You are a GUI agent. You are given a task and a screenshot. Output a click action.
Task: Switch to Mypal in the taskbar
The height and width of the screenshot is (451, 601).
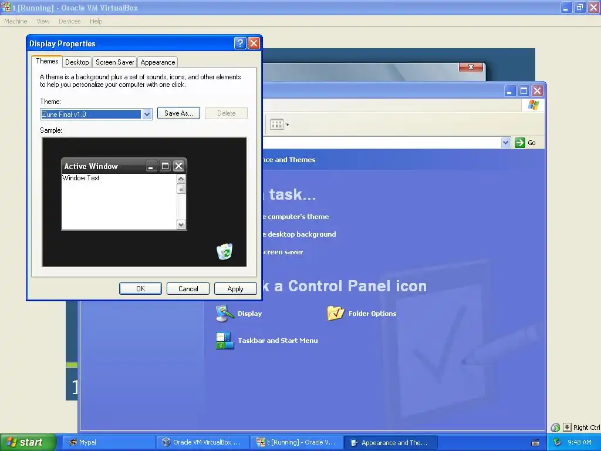(x=109, y=443)
